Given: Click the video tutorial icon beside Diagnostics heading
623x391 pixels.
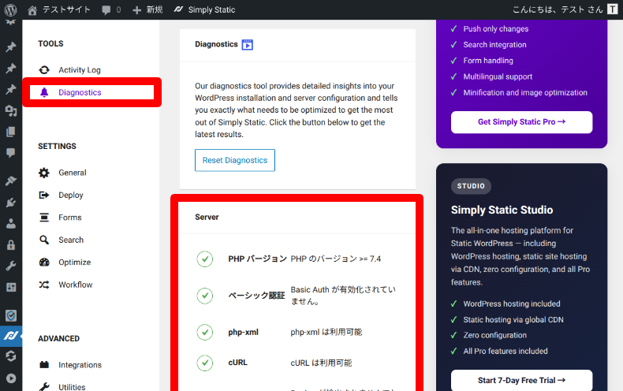Looking at the screenshot, I should [248, 44].
